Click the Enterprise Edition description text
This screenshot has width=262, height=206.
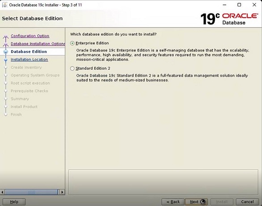[x=163, y=55]
